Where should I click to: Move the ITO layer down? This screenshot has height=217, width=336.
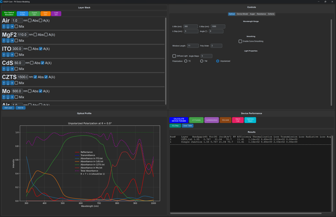(x=8, y=55)
